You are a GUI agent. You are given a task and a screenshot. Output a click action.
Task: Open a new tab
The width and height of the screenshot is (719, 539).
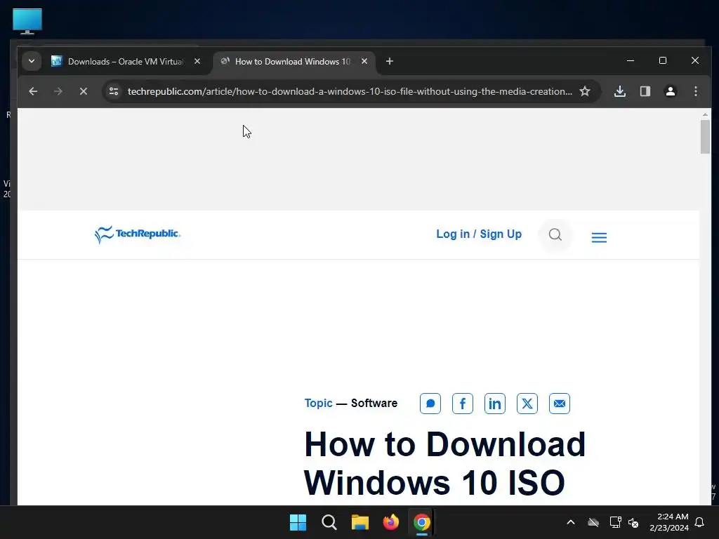tap(389, 61)
